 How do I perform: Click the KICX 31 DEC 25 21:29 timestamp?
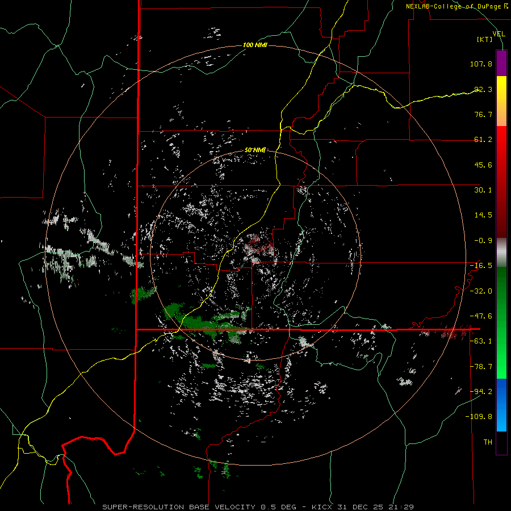pos(363,507)
